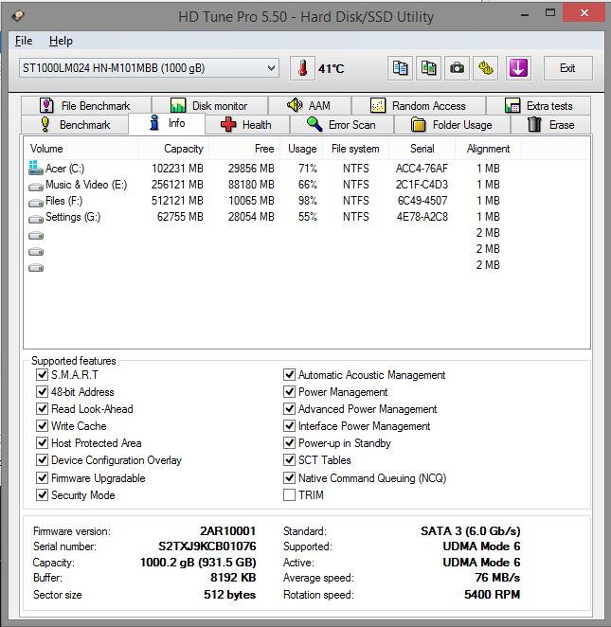Toggle the Firmware Upgradable checkbox
This screenshot has width=611, height=627.
42,478
